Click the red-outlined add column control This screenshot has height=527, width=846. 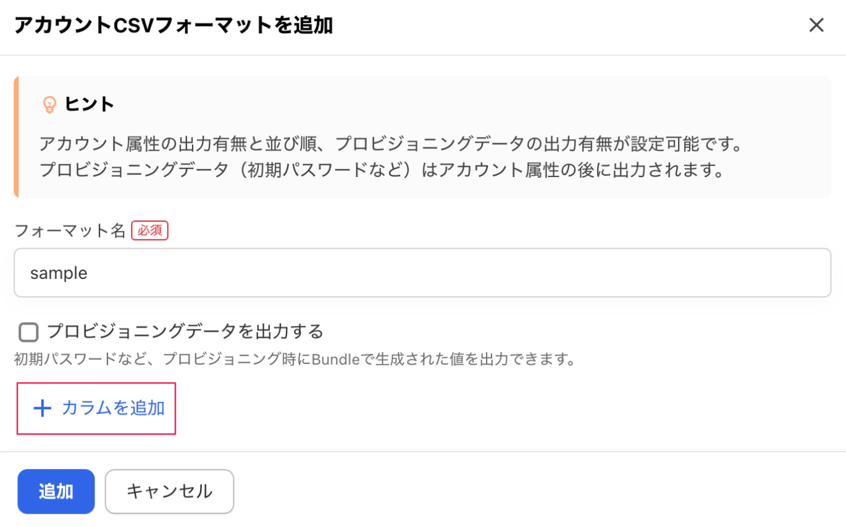pos(96,409)
